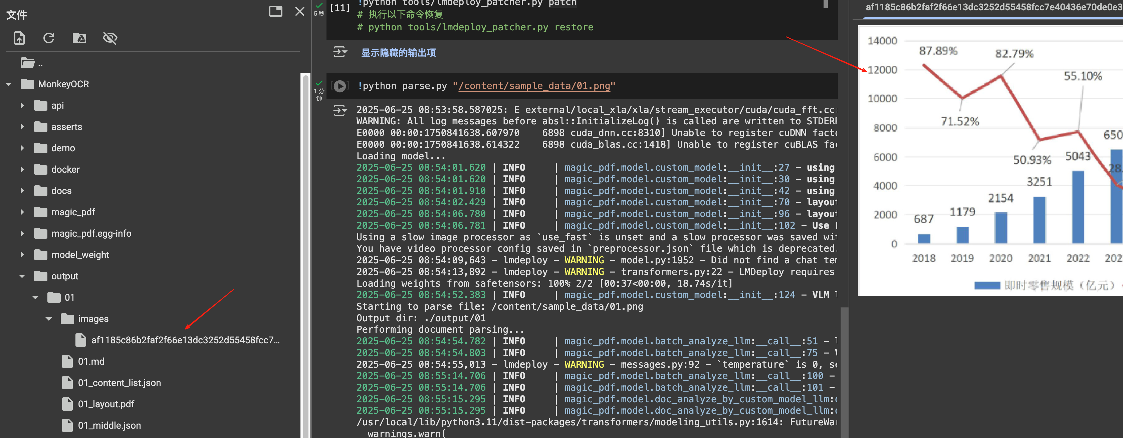Click the upload file icon
The width and height of the screenshot is (1123, 438).
(x=19, y=38)
